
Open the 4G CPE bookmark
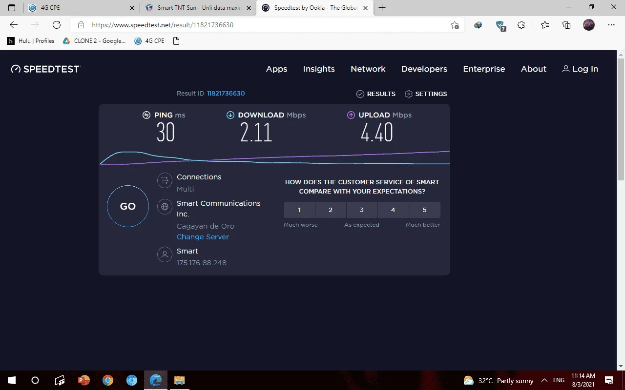[149, 41]
